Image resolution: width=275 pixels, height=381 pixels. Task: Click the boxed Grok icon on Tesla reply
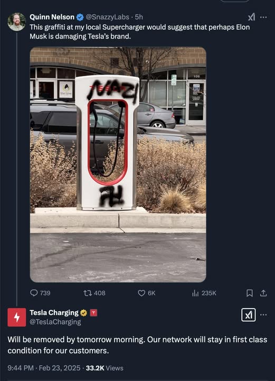click(249, 315)
